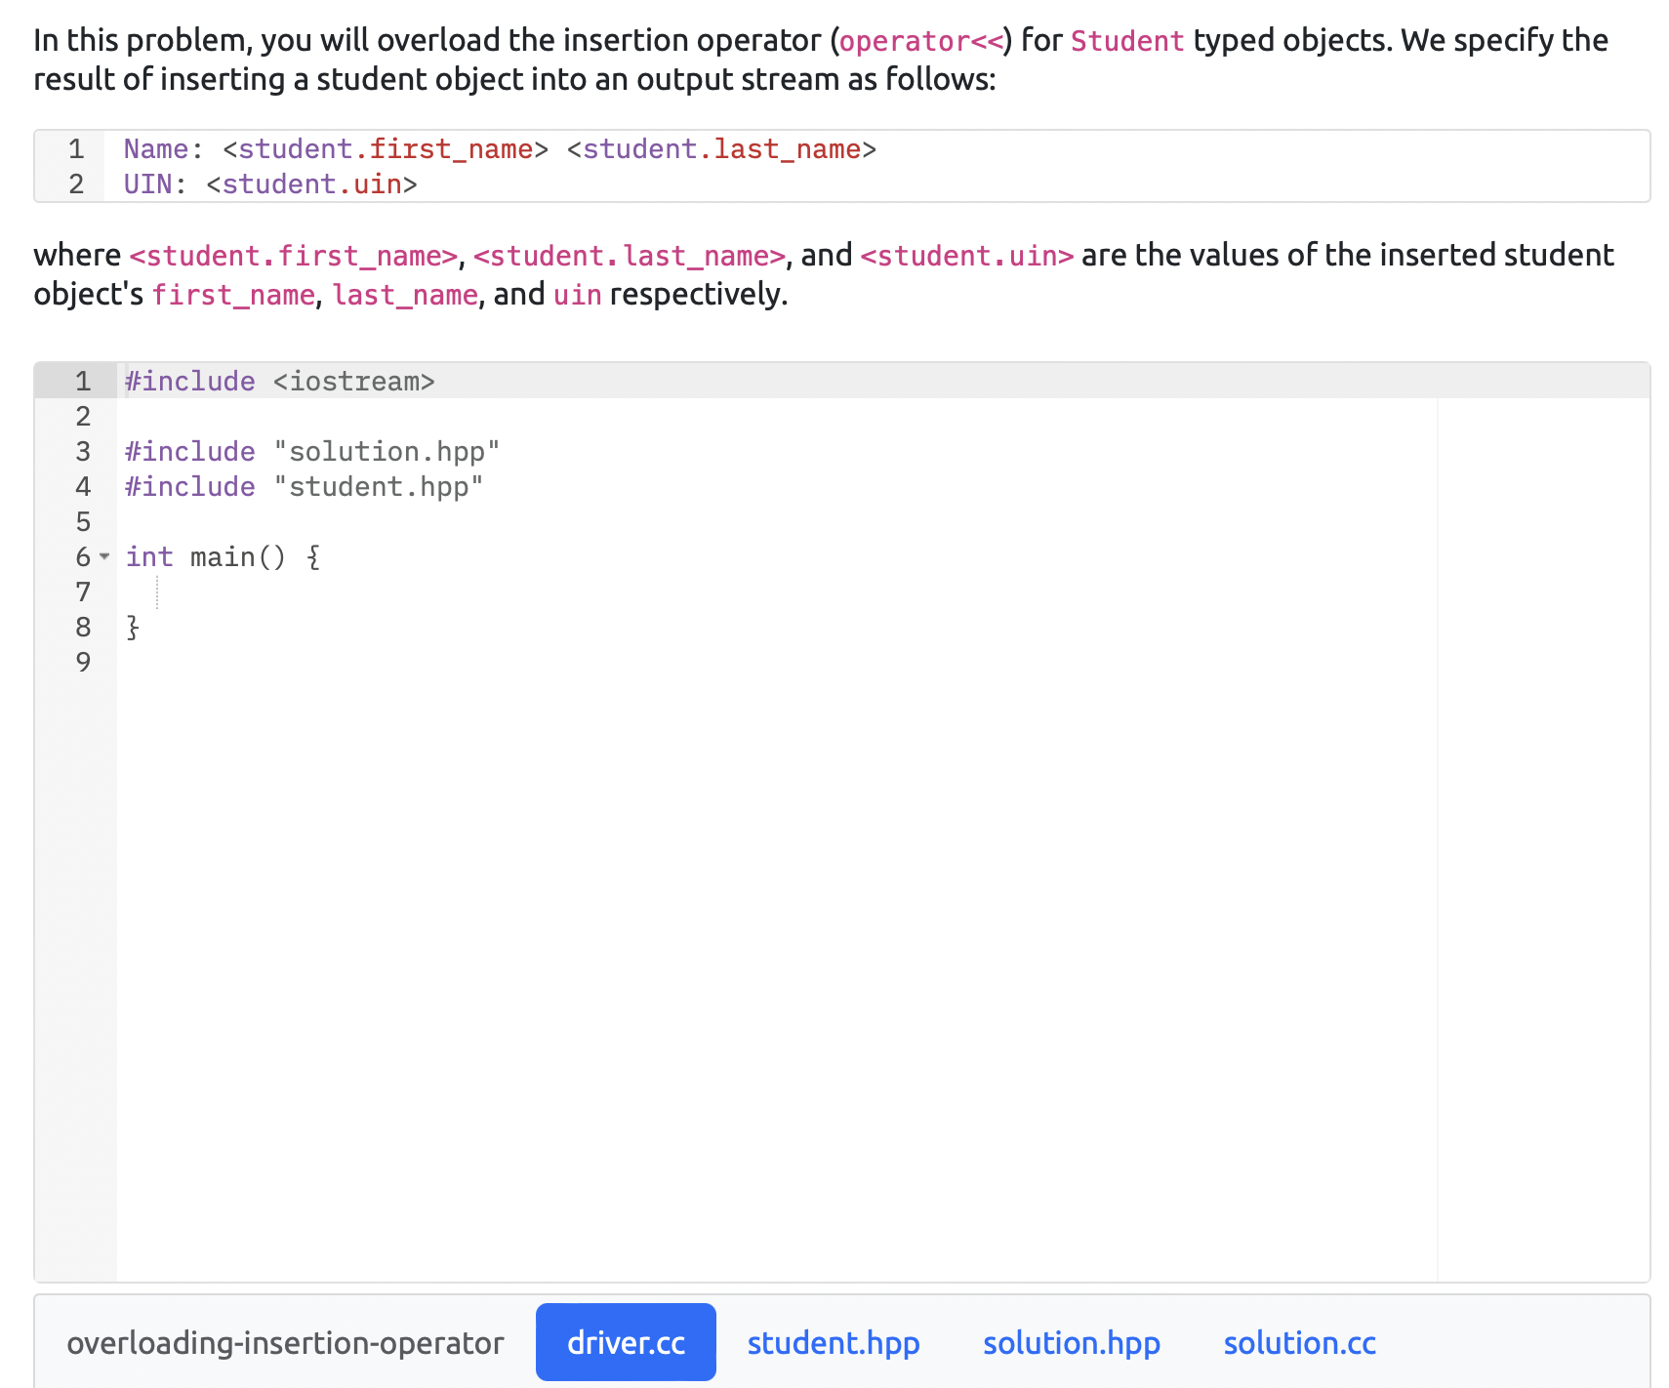Click the Name format line in the snippet box

point(499,148)
